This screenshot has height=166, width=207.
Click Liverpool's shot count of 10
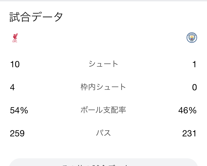pyautogui.click(x=15, y=64)
